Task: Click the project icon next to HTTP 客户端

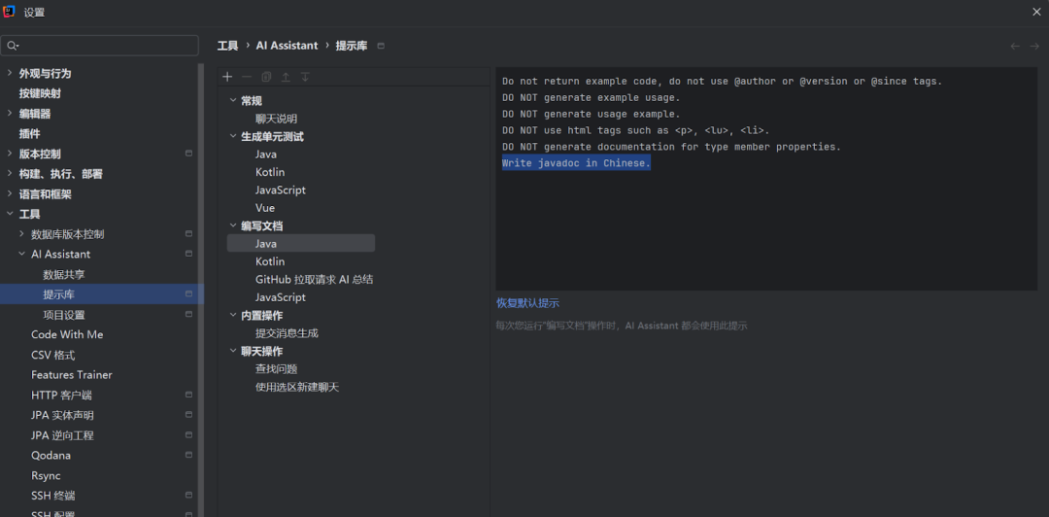Action: (188, 395)
